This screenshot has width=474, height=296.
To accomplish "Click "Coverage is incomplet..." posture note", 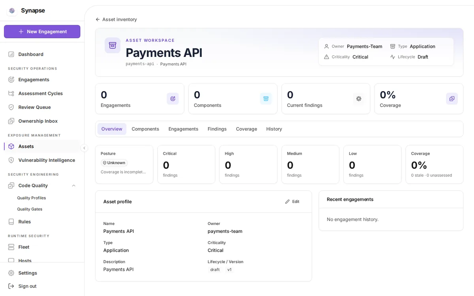I will pyautogui.click(x=123, y=172).
